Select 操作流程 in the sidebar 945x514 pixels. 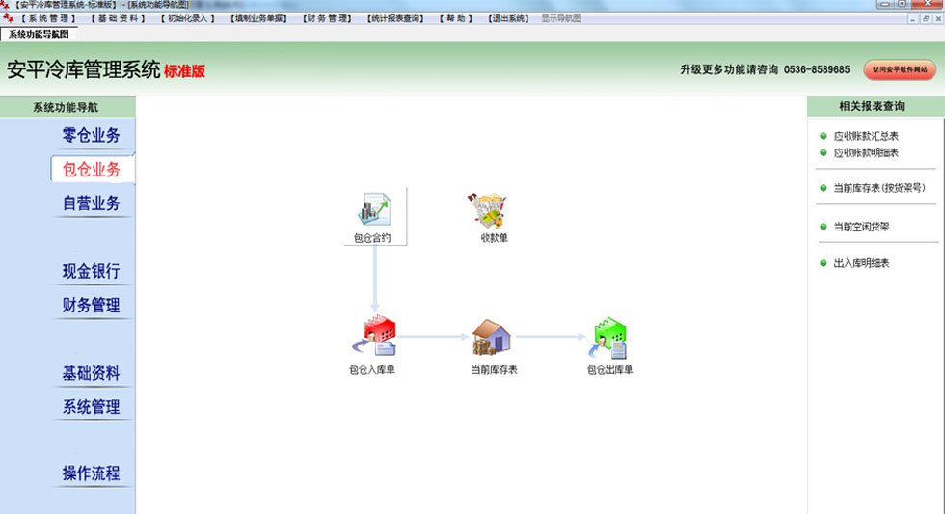click(92, 473)
